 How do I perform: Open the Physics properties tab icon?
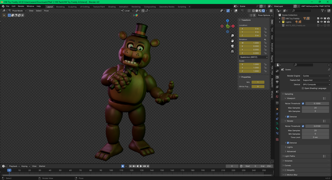click(x=277, y=114)
